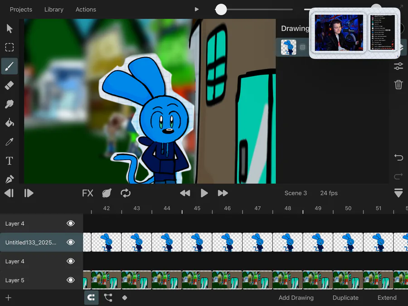Click the top slider knob
Viewport: 408px width, 306px height.
click(x=221, y=10)
